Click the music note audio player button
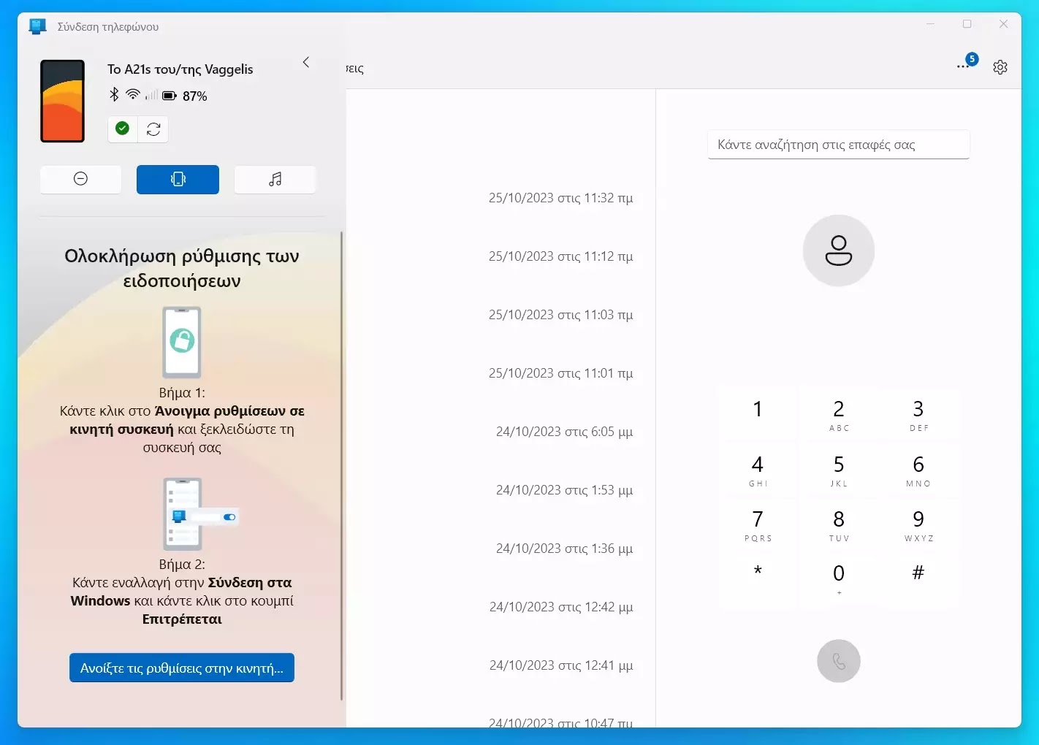The image size is (1039, 745). click(275, 179)
